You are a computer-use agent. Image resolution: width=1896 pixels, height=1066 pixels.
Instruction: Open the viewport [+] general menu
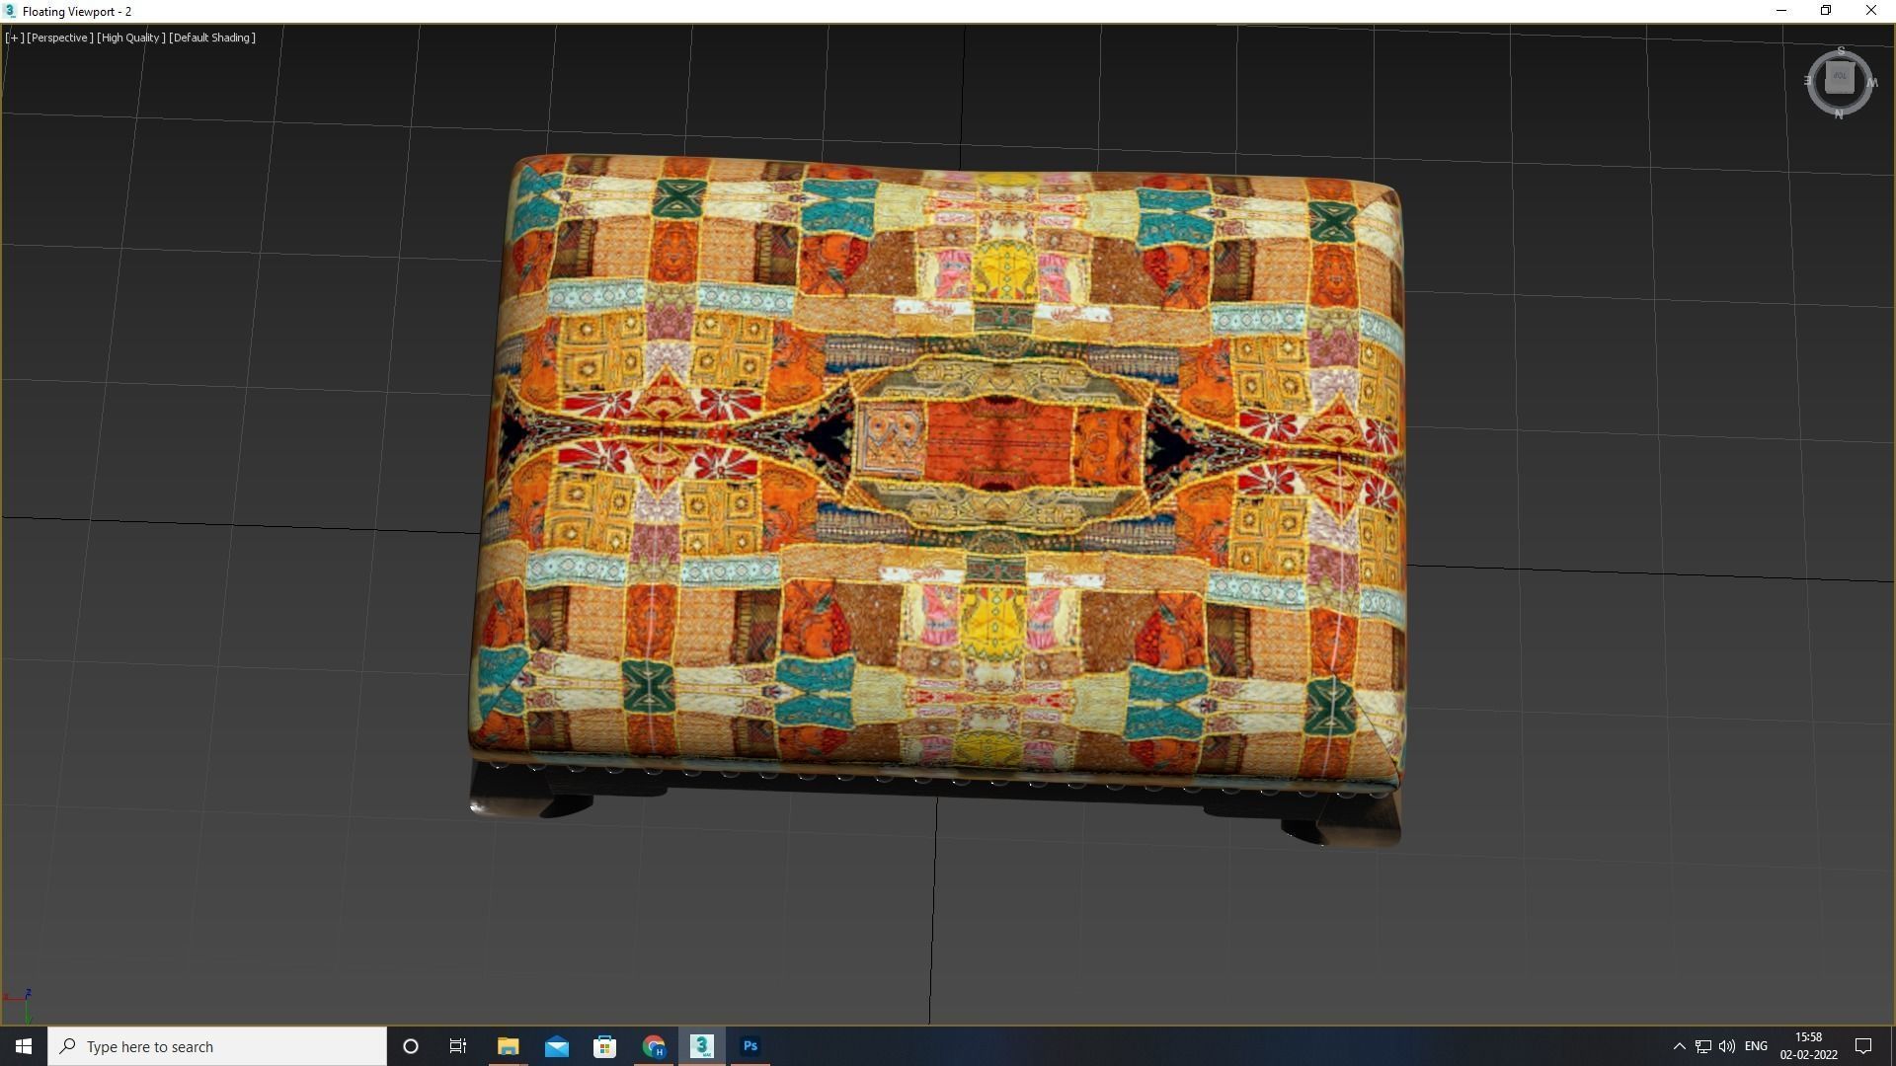coord(14,38)
